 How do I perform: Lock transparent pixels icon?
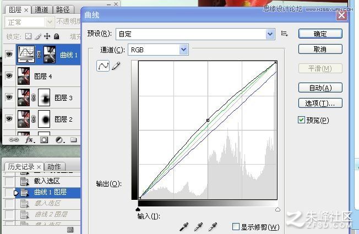point(29,36)
